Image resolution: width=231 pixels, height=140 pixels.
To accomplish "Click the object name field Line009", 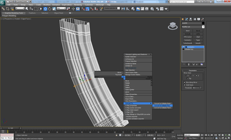I will 191,23.
